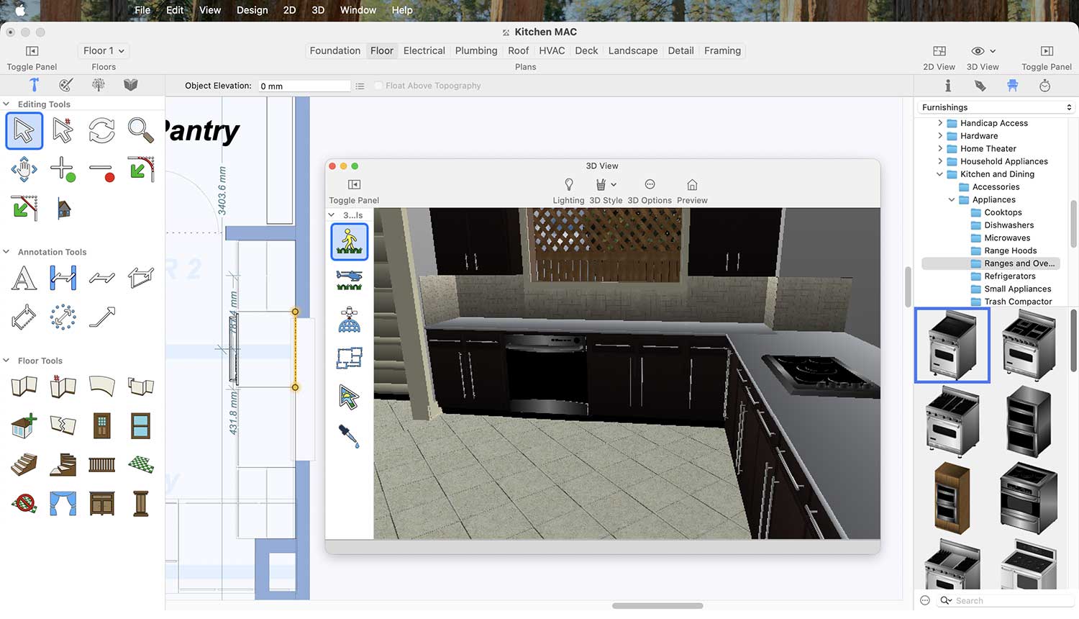Open the Design menu
The image size is (1079, 619).
pos(252,10)
